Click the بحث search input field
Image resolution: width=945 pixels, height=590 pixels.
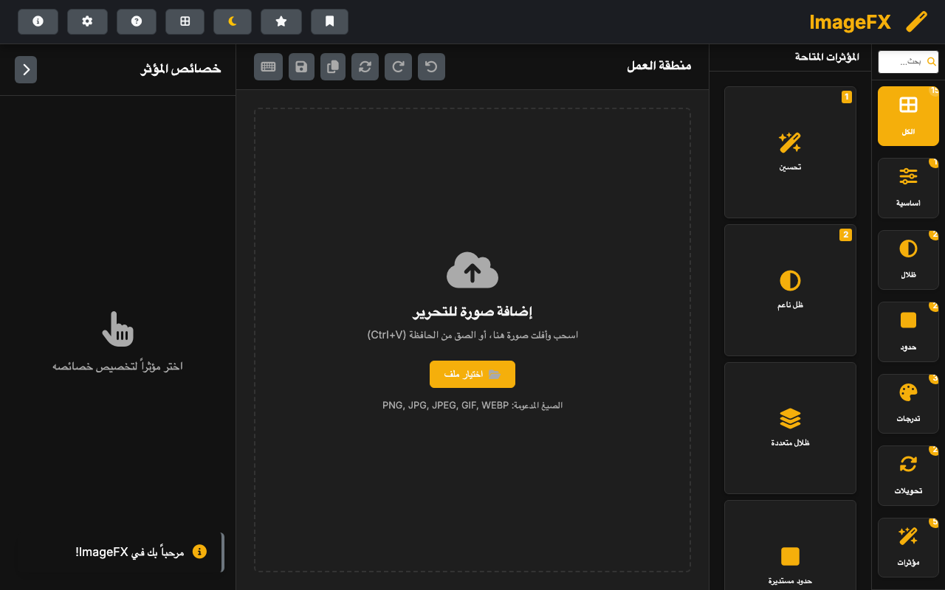tap(908, 62)
